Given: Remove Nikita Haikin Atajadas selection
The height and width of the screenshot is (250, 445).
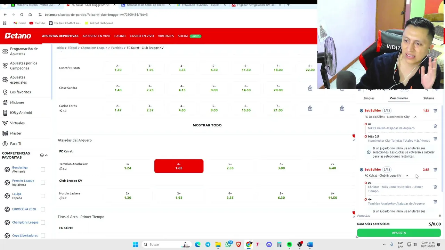Looking at the screenshot, I should point(435,126).
